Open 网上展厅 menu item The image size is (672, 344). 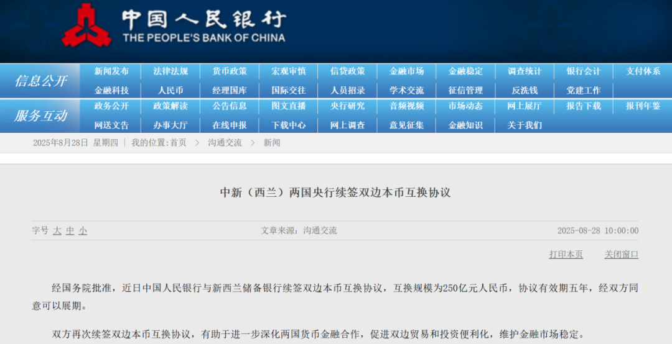[x=525, y=106]
